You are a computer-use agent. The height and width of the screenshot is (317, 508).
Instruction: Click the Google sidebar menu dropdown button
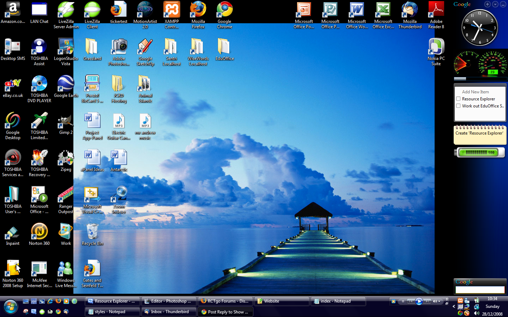pos(495,4)
